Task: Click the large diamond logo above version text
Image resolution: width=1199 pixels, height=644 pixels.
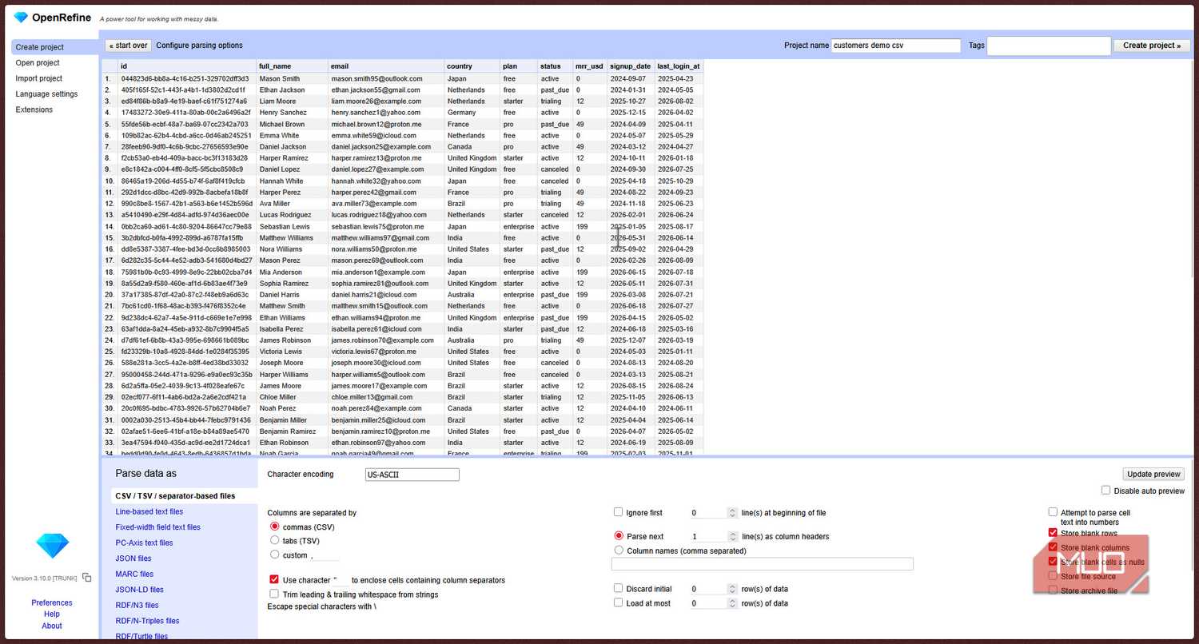Action: tap(52, 546)
